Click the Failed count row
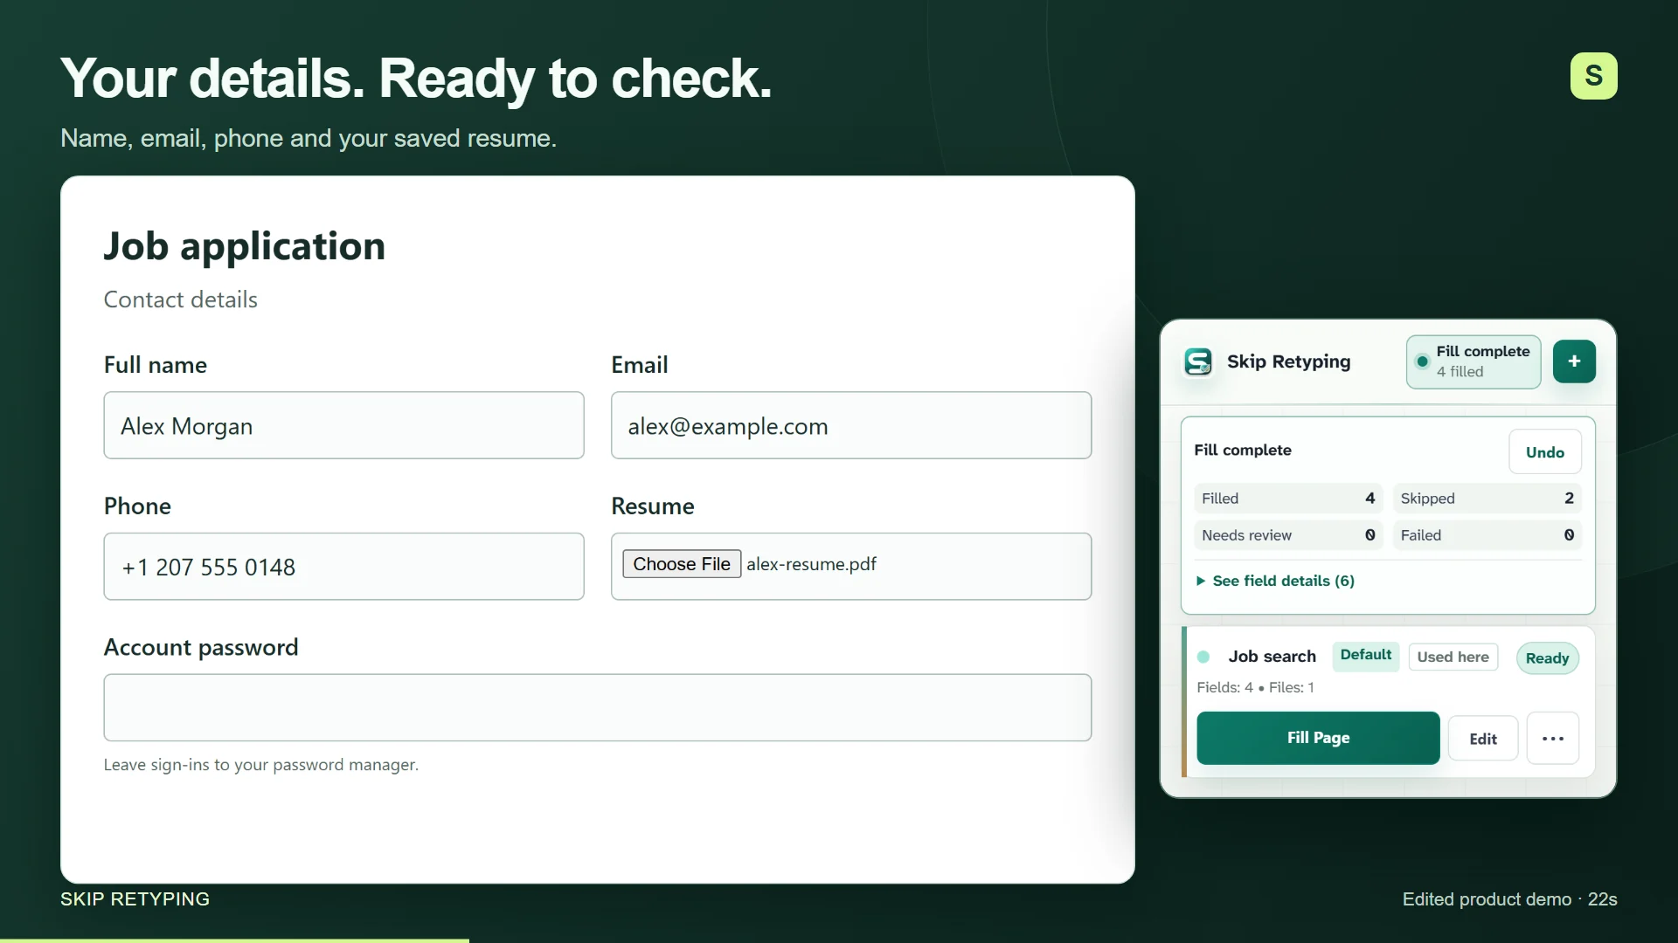The height and width of the screenshot is (943, 1678). (x=1487, y=535)
